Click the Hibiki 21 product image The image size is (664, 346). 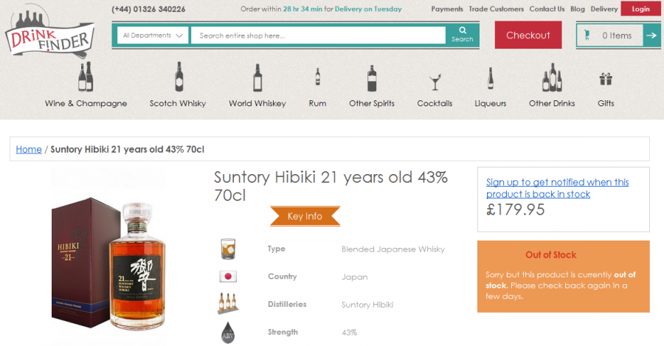111,258
